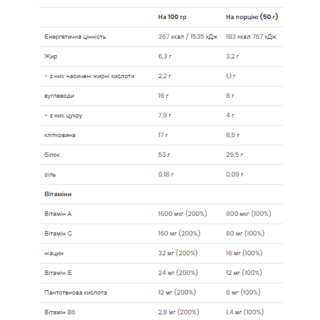The width and height of the screenshot is (320, 320).
Task: Select the 'сіль' row label
Action: pos(50,174)
